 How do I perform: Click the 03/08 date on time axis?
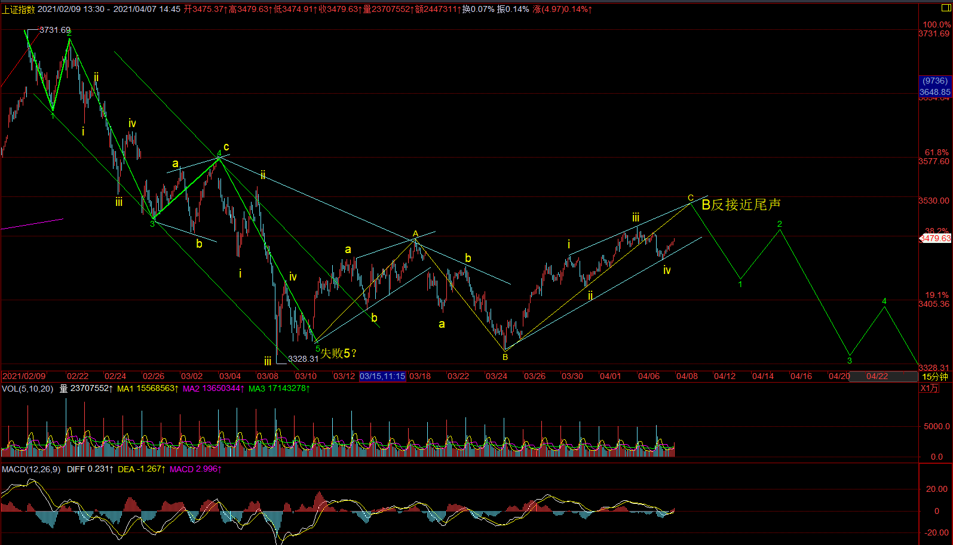point(268,376)
